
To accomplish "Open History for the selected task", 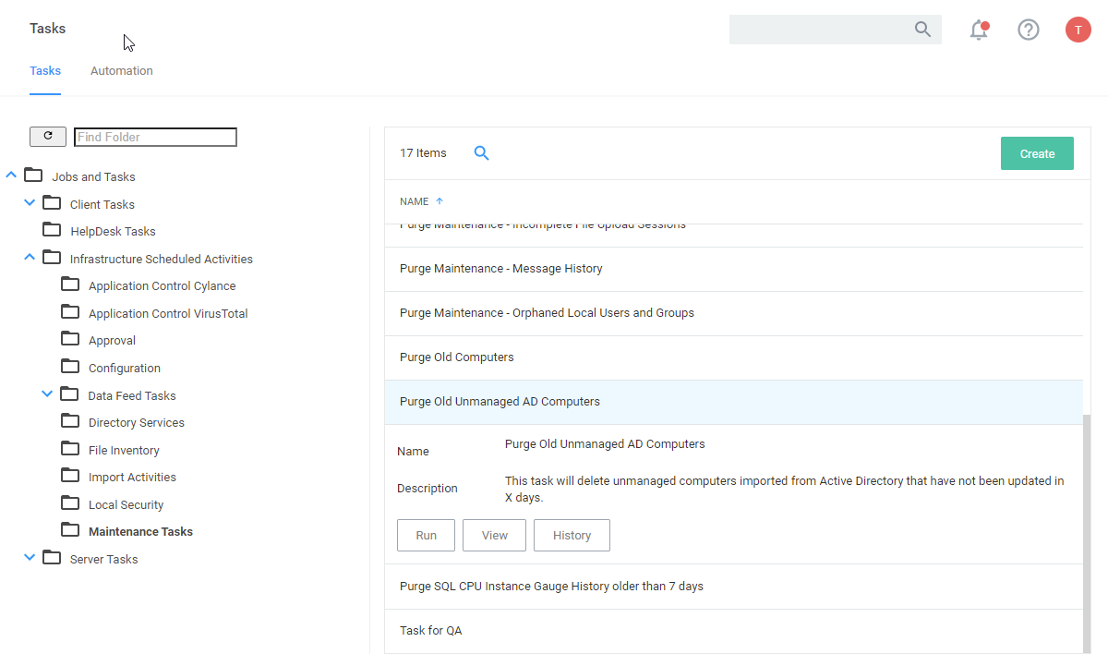I will pyautogui.click(x=572, y=536).
